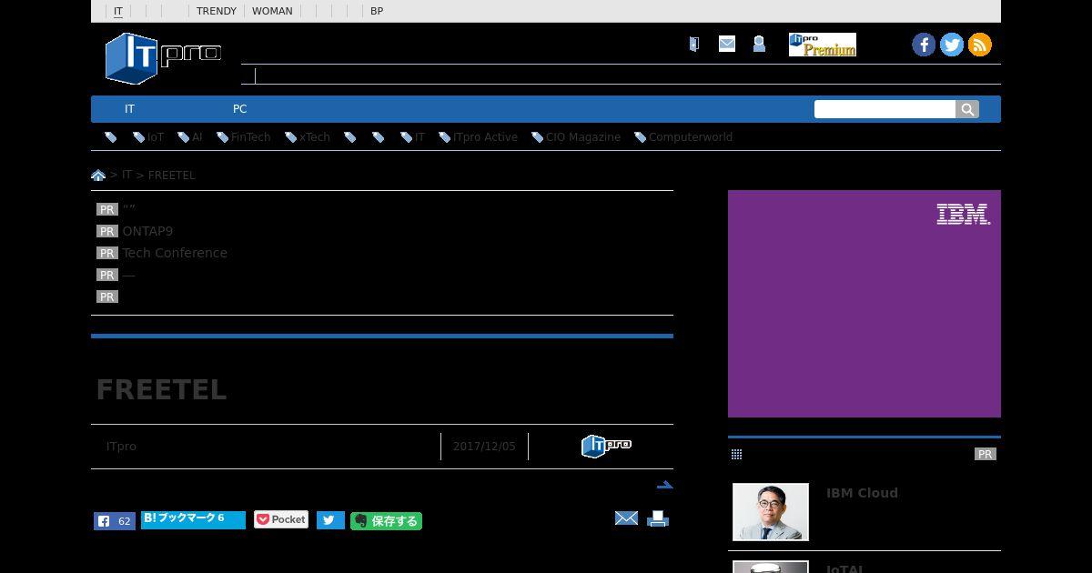
Task: Click the user profile icon in header
Action: (759, 44)
